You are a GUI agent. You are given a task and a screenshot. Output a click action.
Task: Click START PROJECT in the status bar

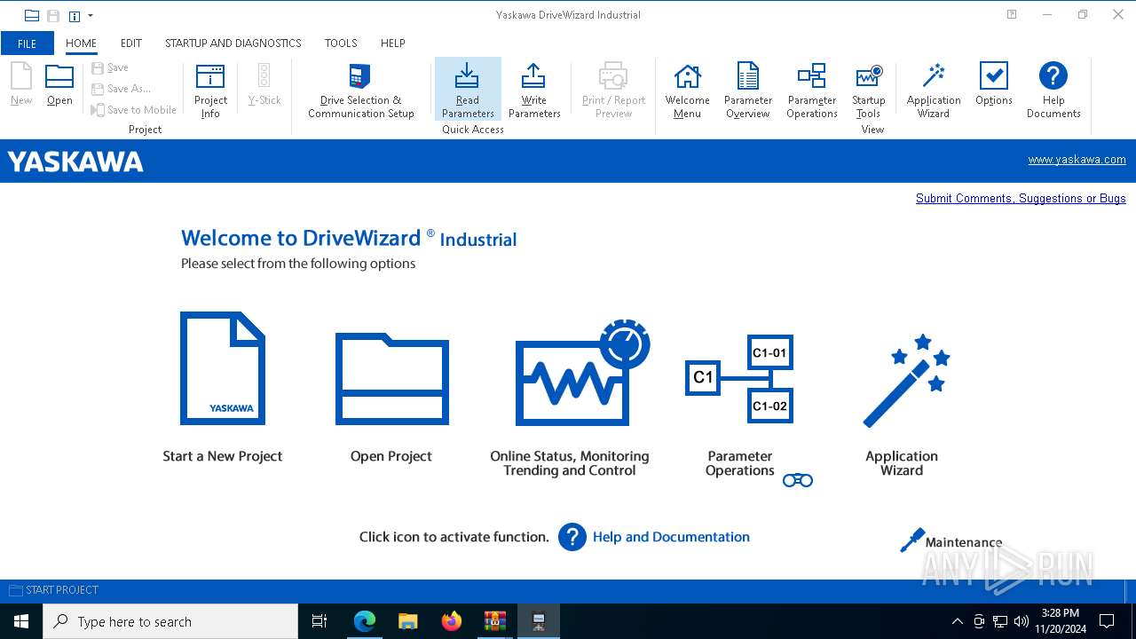53,590
